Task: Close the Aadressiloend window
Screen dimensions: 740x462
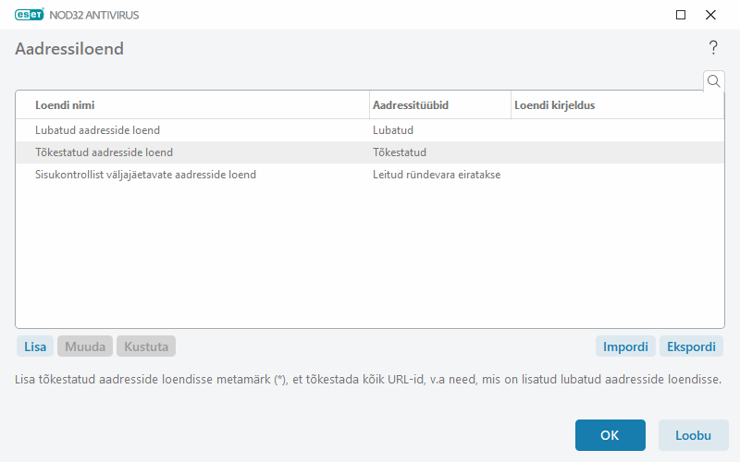Action: [710, 15]
